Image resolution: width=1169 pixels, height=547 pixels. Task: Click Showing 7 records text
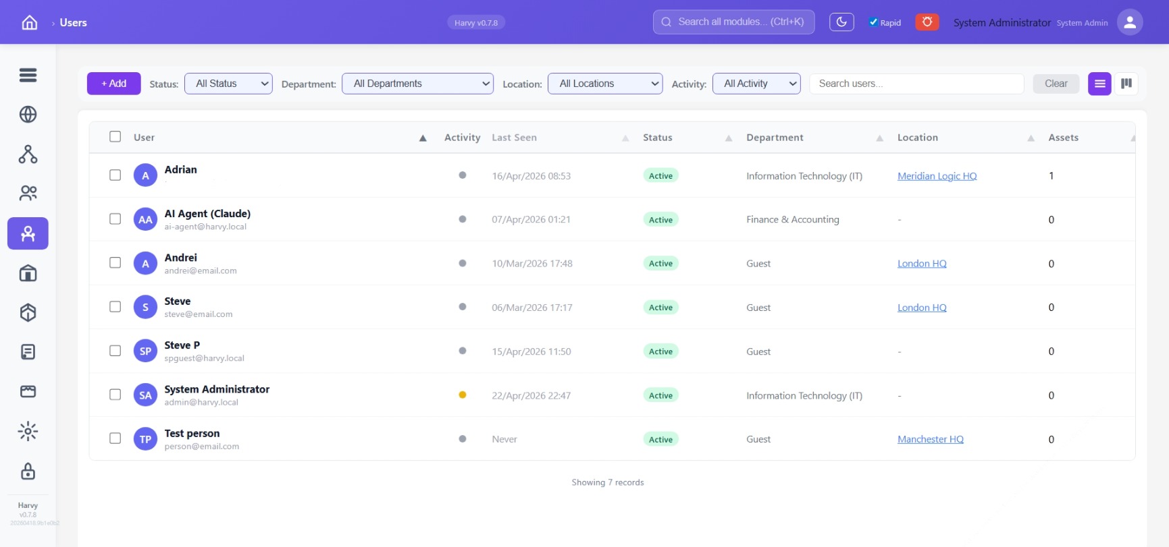click(x=608, y=482)
